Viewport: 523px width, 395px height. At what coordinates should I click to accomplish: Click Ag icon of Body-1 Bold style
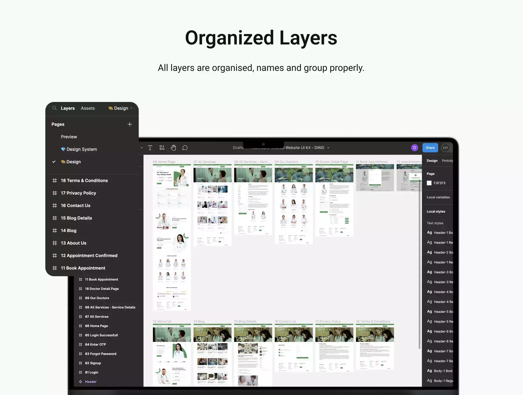coord(429,371)
